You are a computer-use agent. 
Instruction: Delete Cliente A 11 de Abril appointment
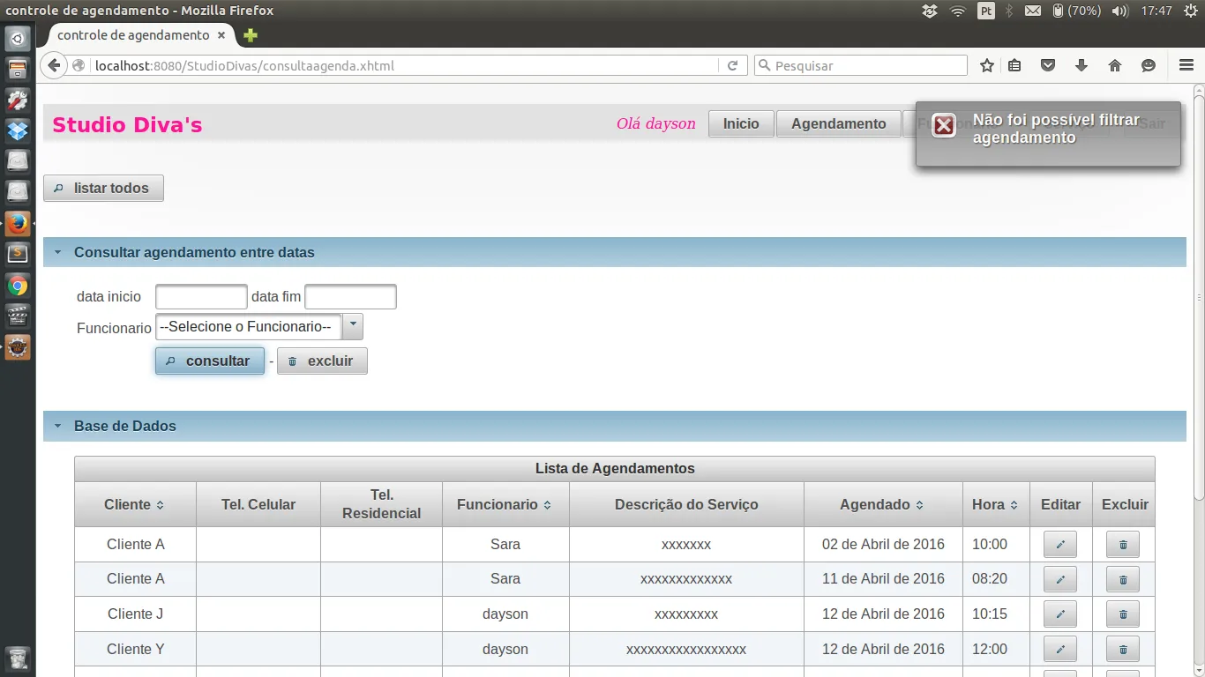pyautogui.click(x=1123, y=579)
